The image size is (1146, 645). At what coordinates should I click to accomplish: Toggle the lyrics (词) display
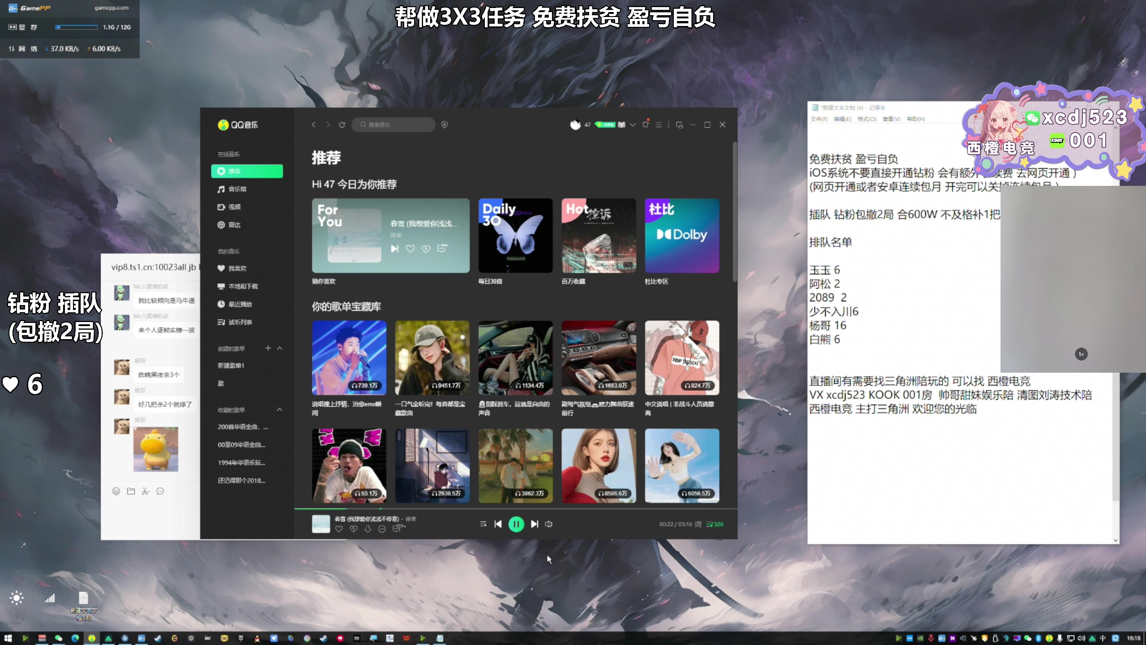click(x=698, y=524)
